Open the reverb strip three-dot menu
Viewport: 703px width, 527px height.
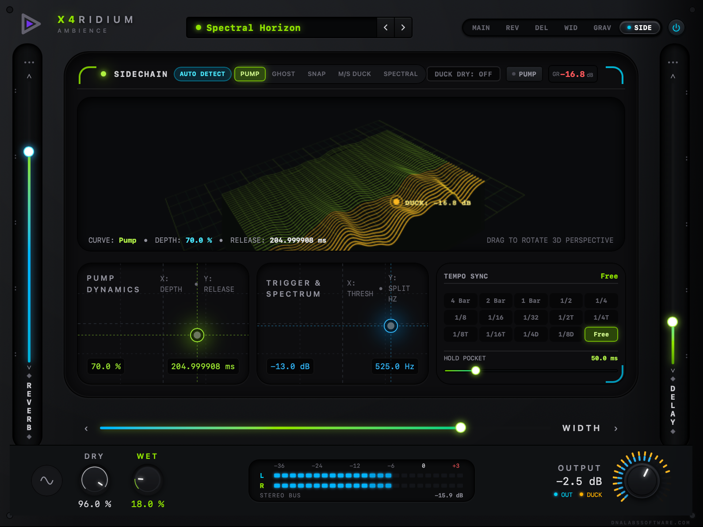(x=29, y=62)
